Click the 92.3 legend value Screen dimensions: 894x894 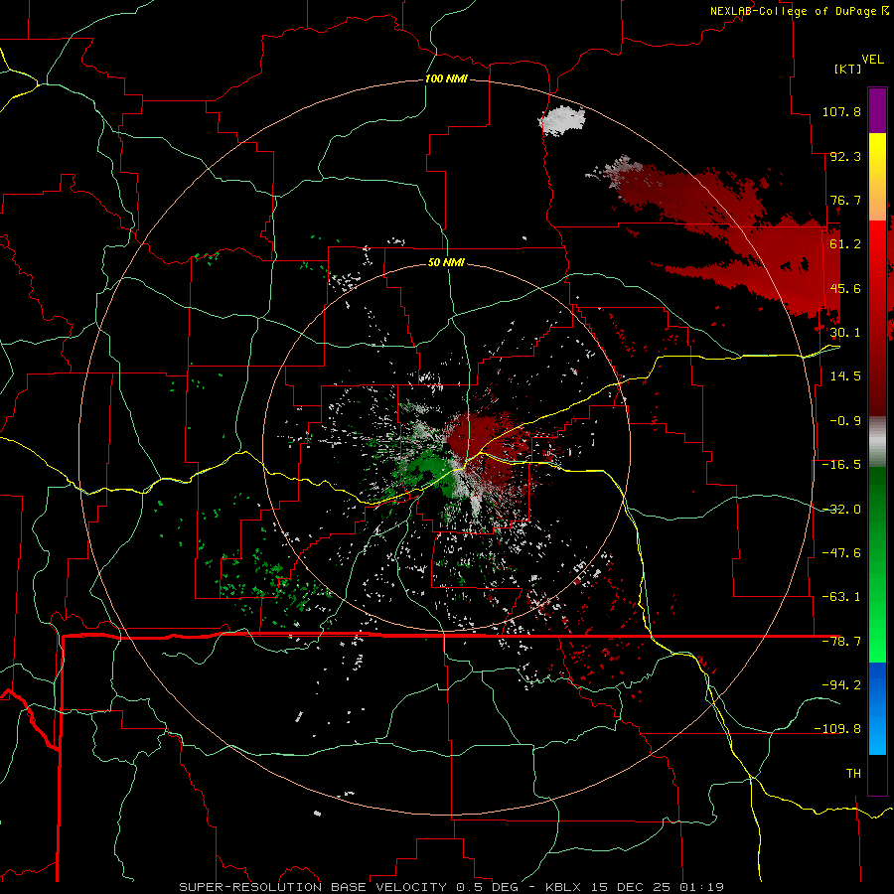point(845,156)
